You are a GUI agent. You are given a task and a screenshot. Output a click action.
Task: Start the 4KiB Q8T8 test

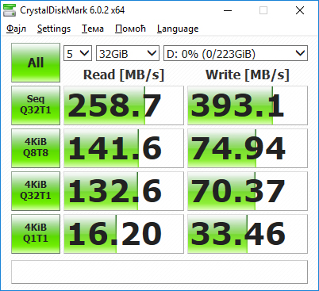point(36,148)
